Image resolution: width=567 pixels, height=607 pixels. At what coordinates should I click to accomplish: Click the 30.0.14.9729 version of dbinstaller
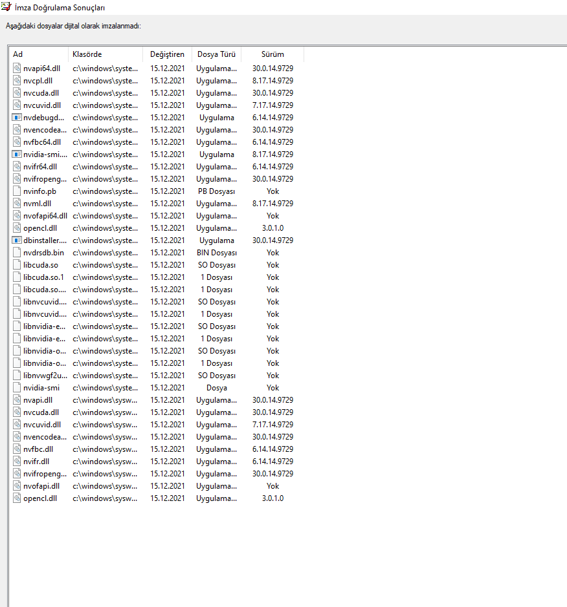click(x=272, y=240)
